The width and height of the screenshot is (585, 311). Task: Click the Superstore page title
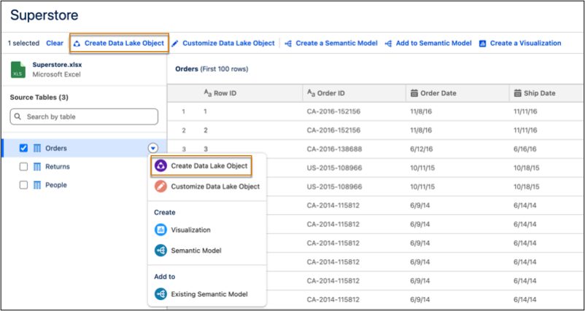pos(44,15)
